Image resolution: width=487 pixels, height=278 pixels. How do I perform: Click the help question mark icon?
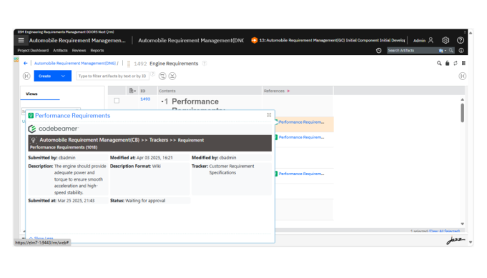click(x=461, y=40)
